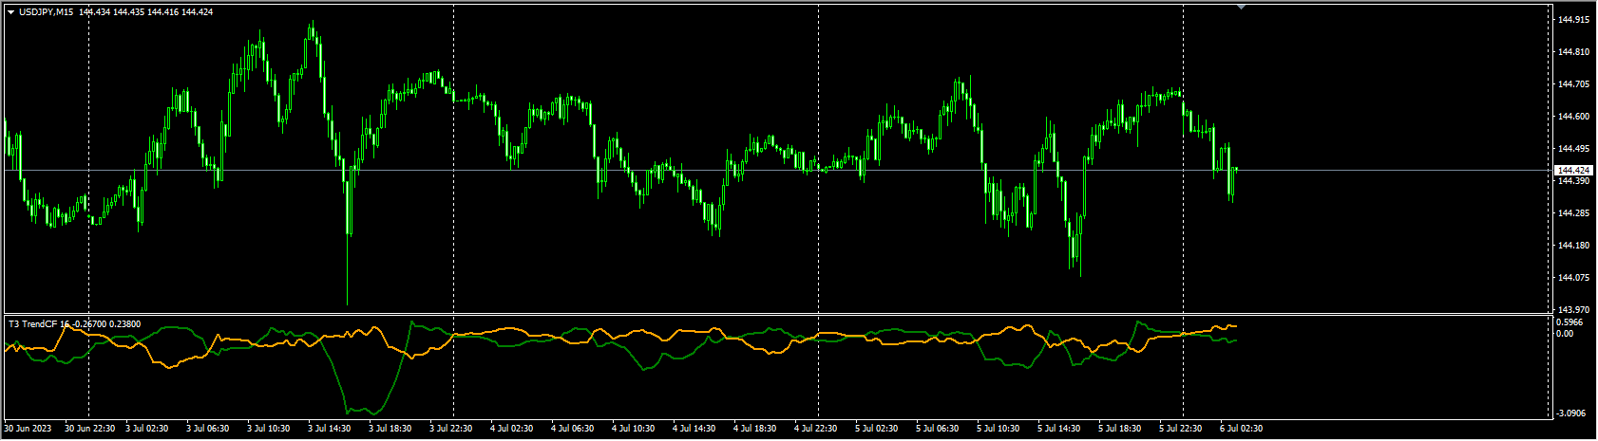
Task: Click indicator scale value 0.00
Action: tap(1566, 334)
